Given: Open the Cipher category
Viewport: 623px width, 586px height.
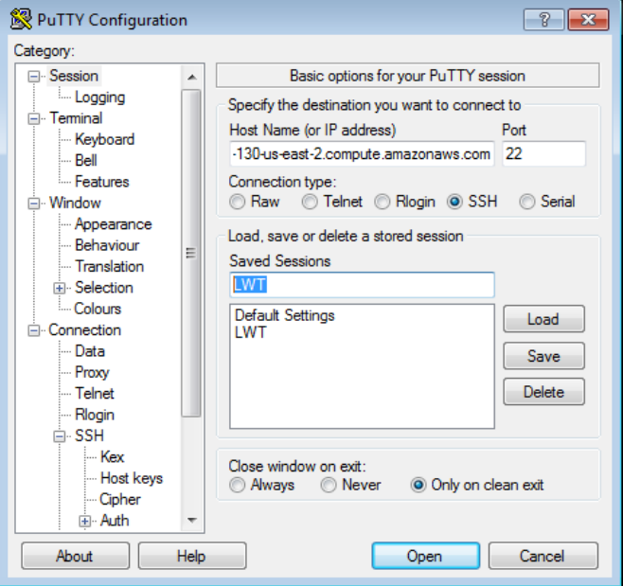Looking at the screenshot, I should 120,500.
